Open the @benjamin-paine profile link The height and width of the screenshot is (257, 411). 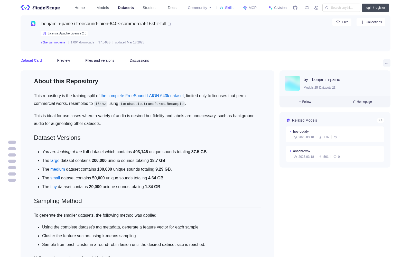[53, 42]
